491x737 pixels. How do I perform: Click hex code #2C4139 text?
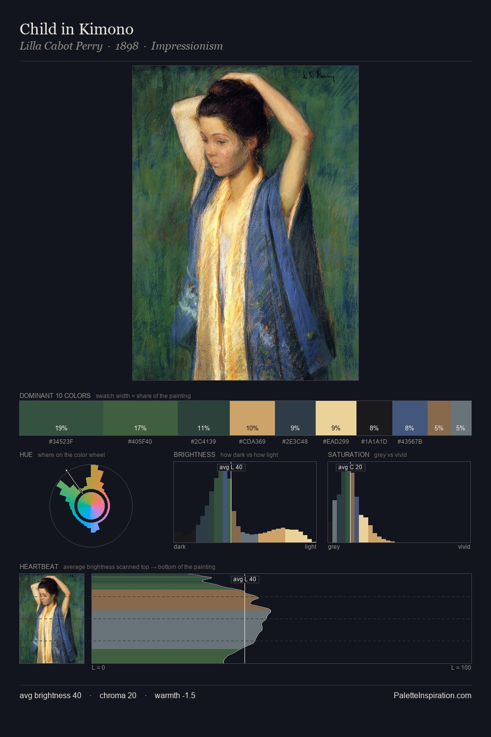203,442
